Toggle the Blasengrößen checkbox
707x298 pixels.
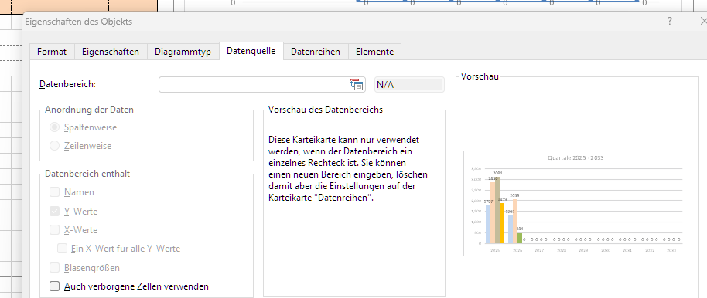[x=55, y=268]
